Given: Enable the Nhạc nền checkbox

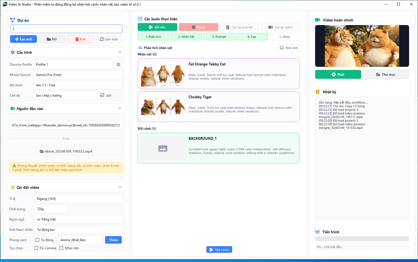Looking at the screenshot, I should coord(61,248).
